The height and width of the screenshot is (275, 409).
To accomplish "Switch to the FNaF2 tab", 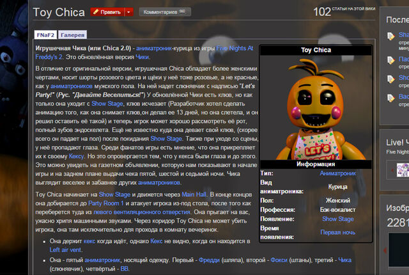I will point(45,35).
